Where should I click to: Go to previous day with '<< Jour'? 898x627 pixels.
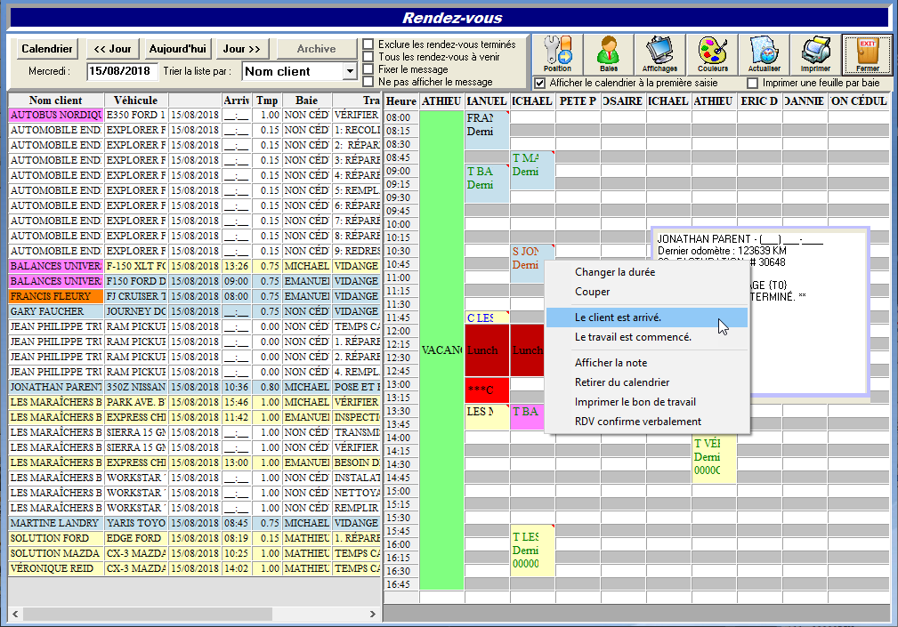click(x=112, y=49)
